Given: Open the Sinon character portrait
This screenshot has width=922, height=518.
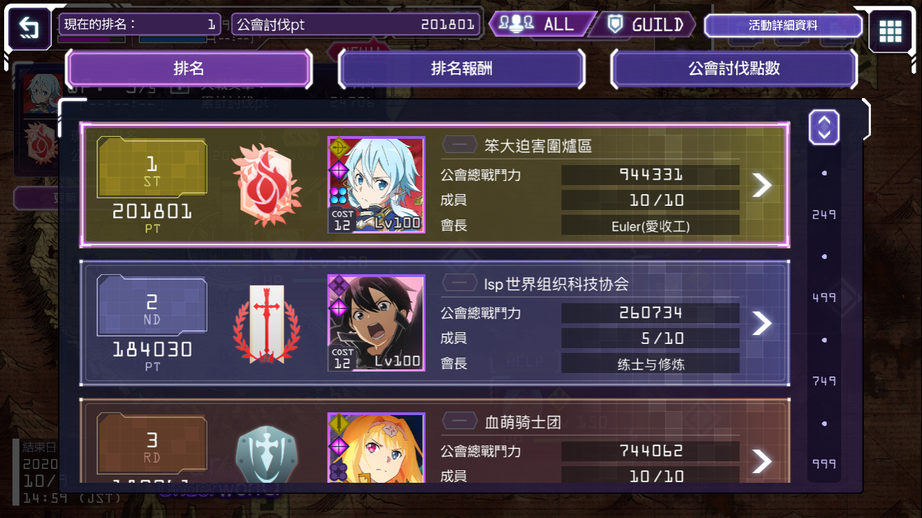Looking at the screenshot, I should [x=376, y=185].
